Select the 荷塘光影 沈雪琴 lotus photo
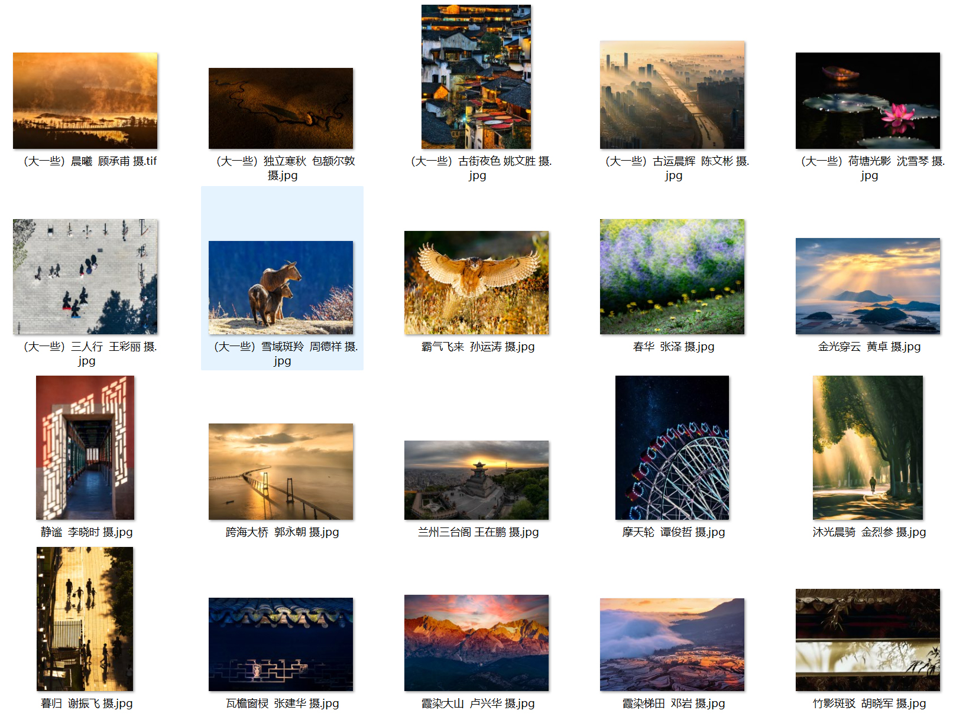The image size is (953, 720). click(x=867, y=101)
